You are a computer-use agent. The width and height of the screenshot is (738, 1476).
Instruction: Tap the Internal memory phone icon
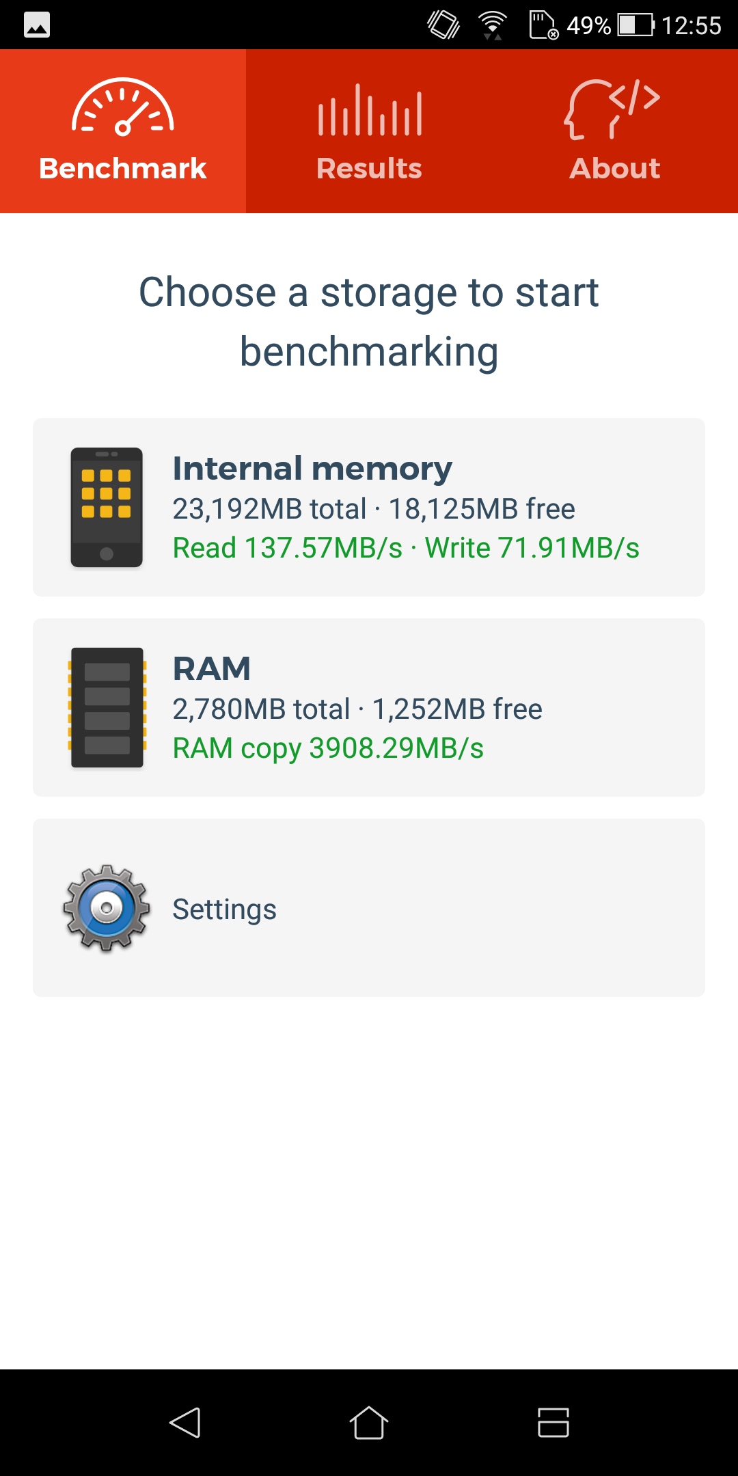[107, 507]
